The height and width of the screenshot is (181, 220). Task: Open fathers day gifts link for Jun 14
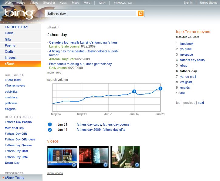point(114,130)
